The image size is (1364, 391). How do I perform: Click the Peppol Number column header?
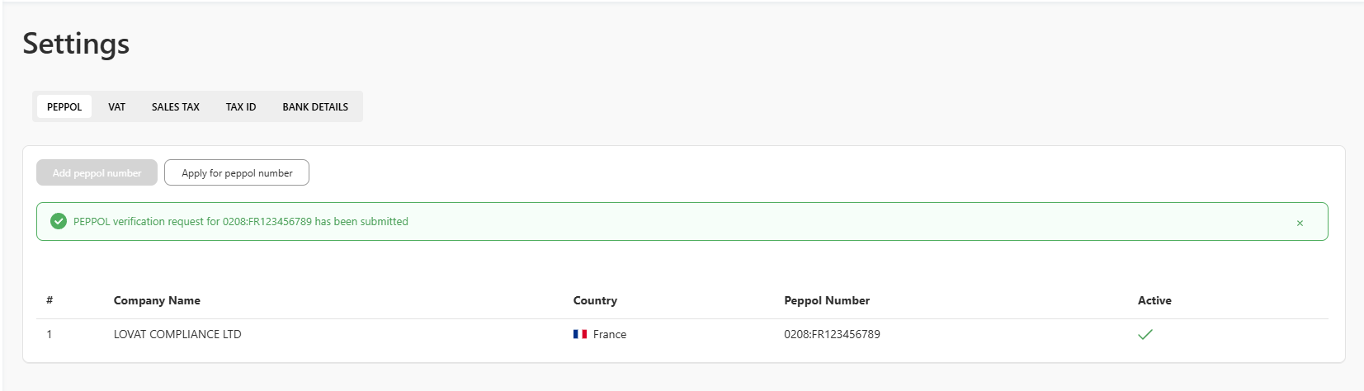click(827, 300)
